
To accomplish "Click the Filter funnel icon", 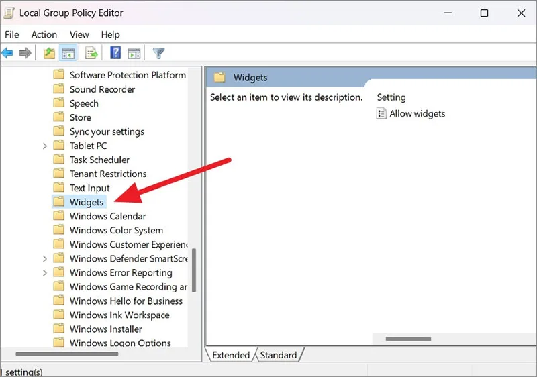I will [x=158, y=53].
